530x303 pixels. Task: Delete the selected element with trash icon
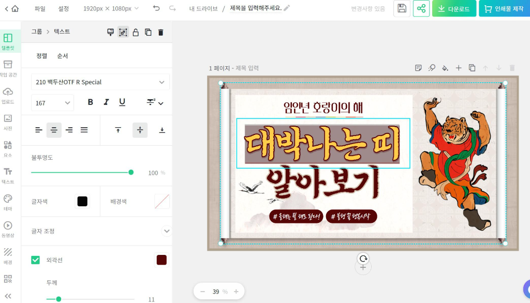pos(161,32)
